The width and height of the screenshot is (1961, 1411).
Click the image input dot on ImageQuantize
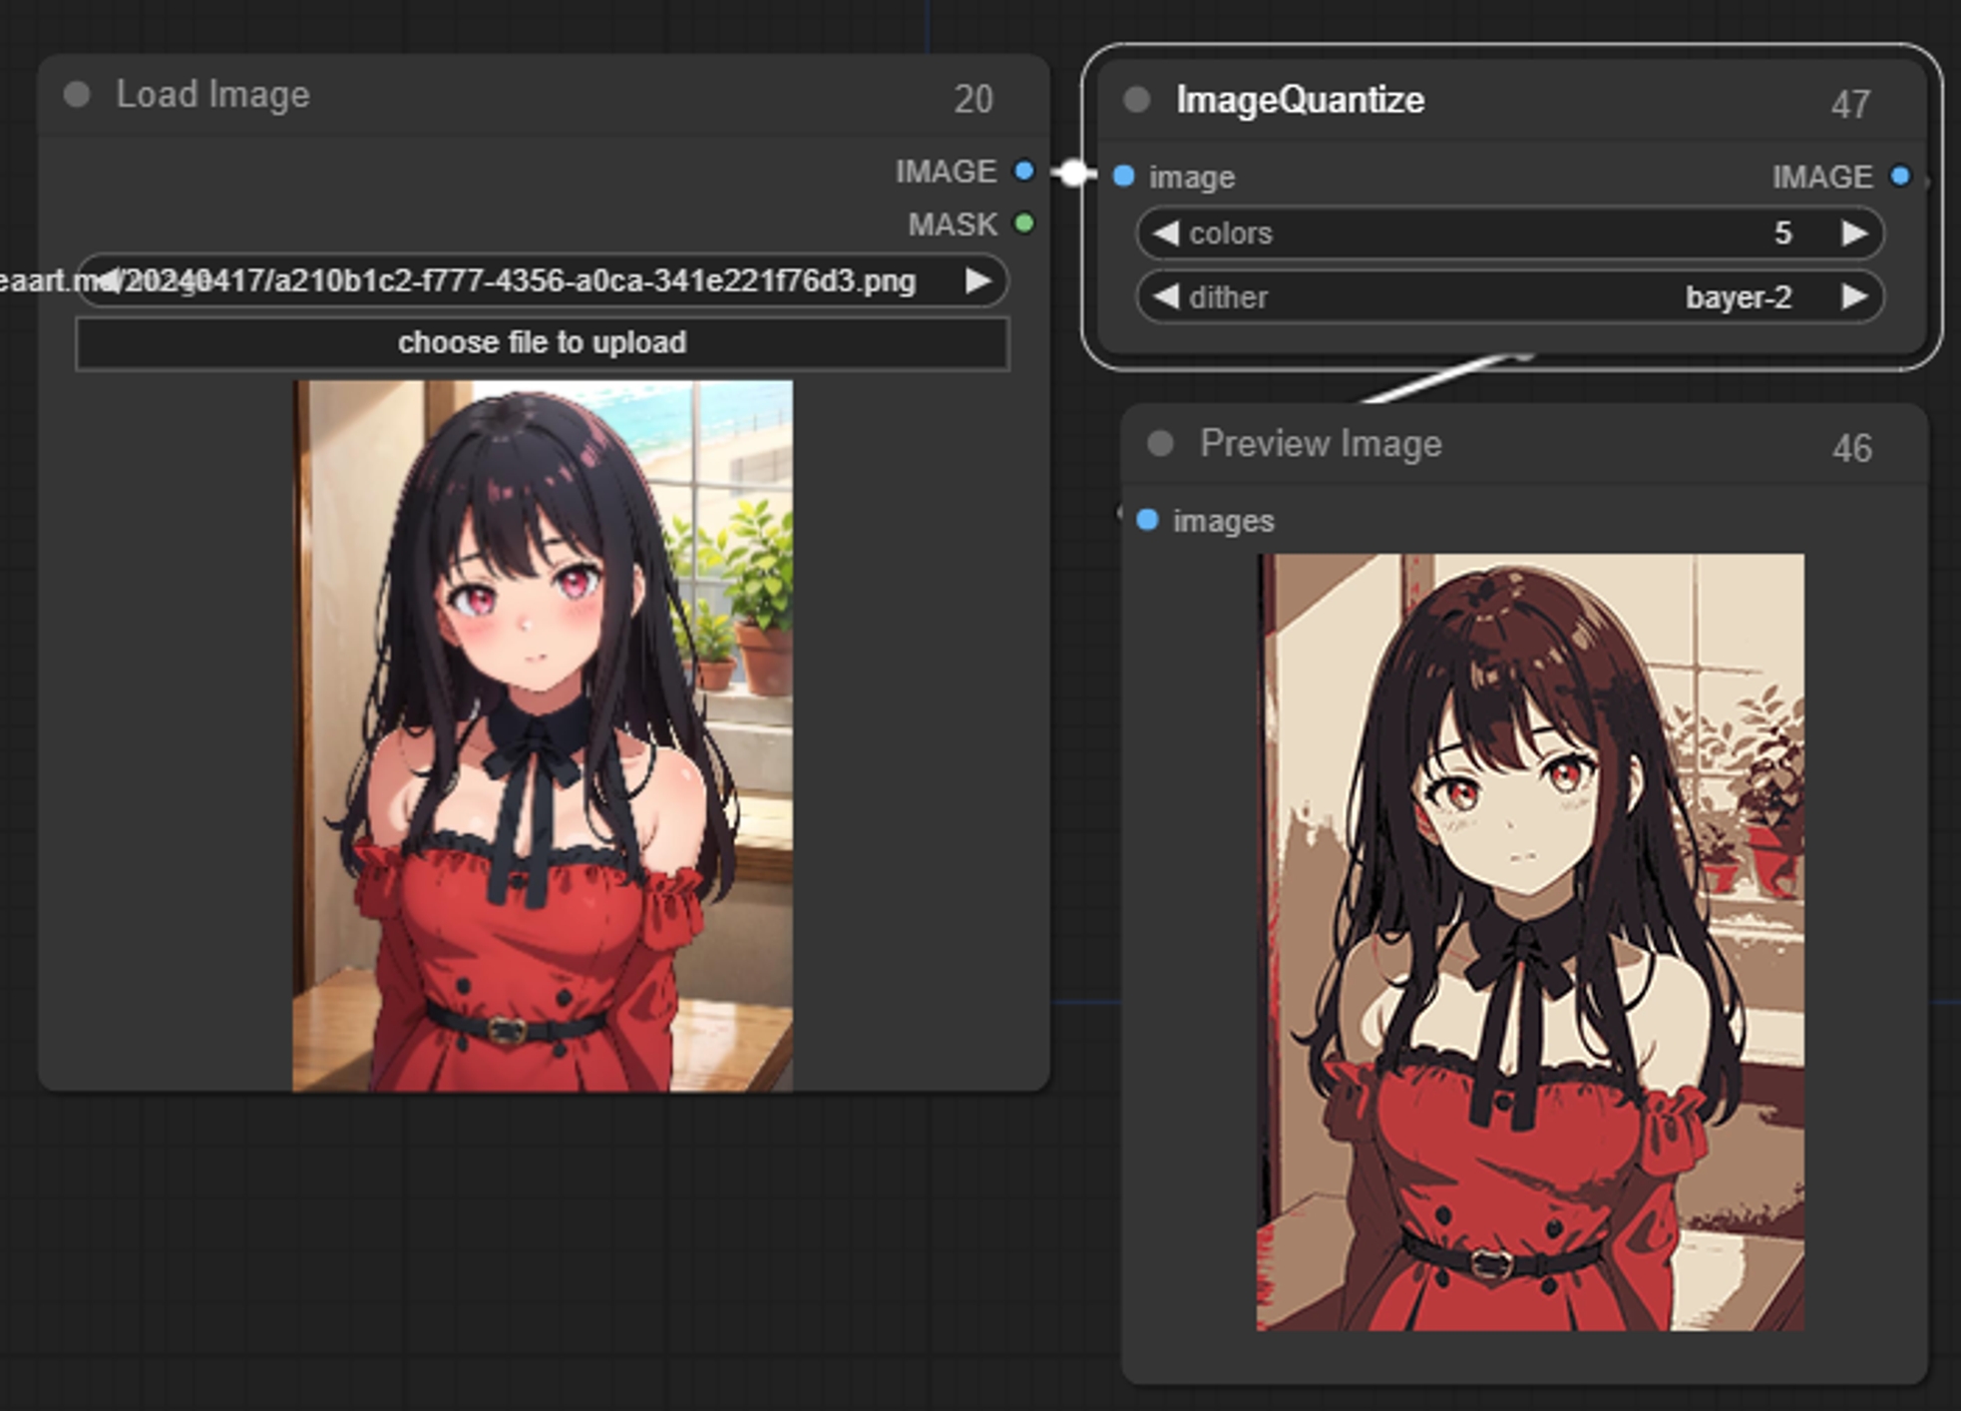pos(1125,177)
